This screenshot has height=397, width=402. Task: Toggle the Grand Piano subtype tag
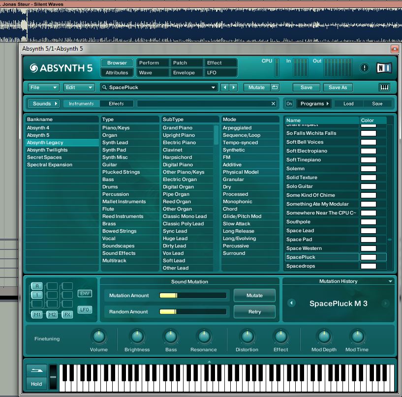(x=187, y=127)
